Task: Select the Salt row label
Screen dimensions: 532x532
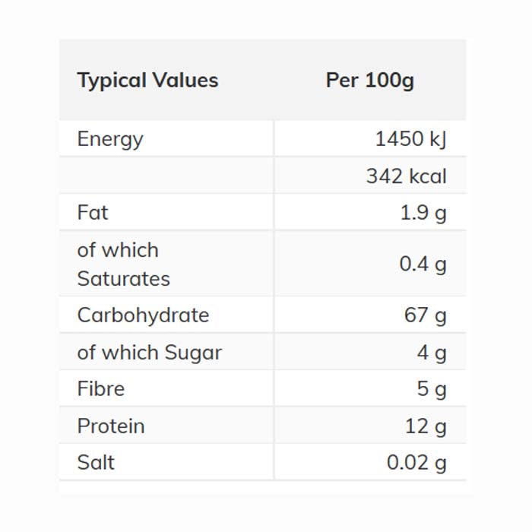Action: pos(96,463)
